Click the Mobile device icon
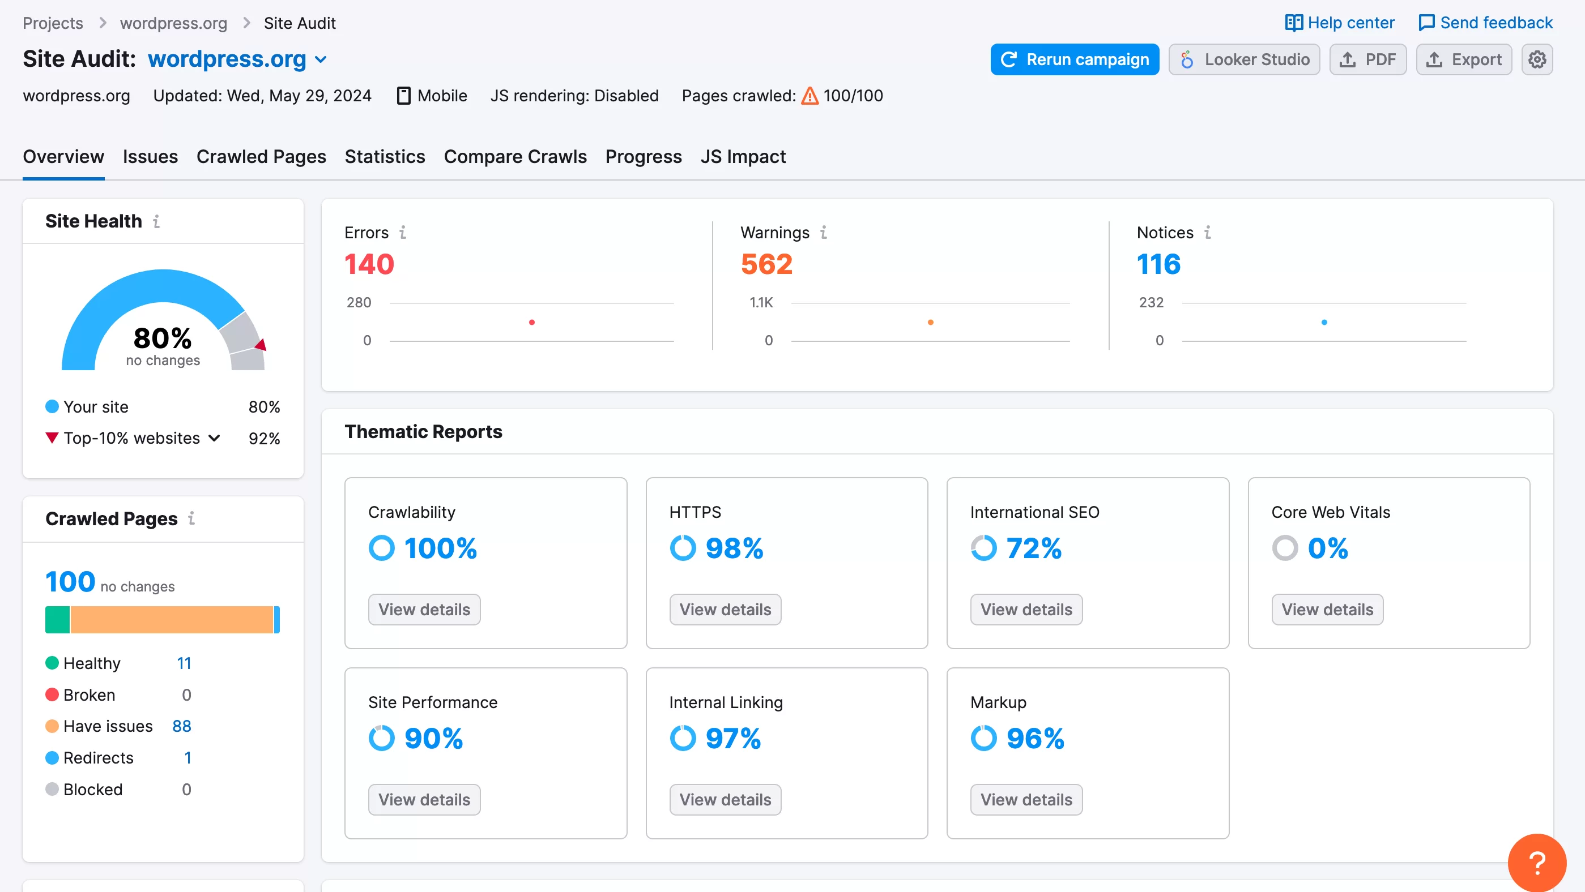 click(x=403, y=95)
